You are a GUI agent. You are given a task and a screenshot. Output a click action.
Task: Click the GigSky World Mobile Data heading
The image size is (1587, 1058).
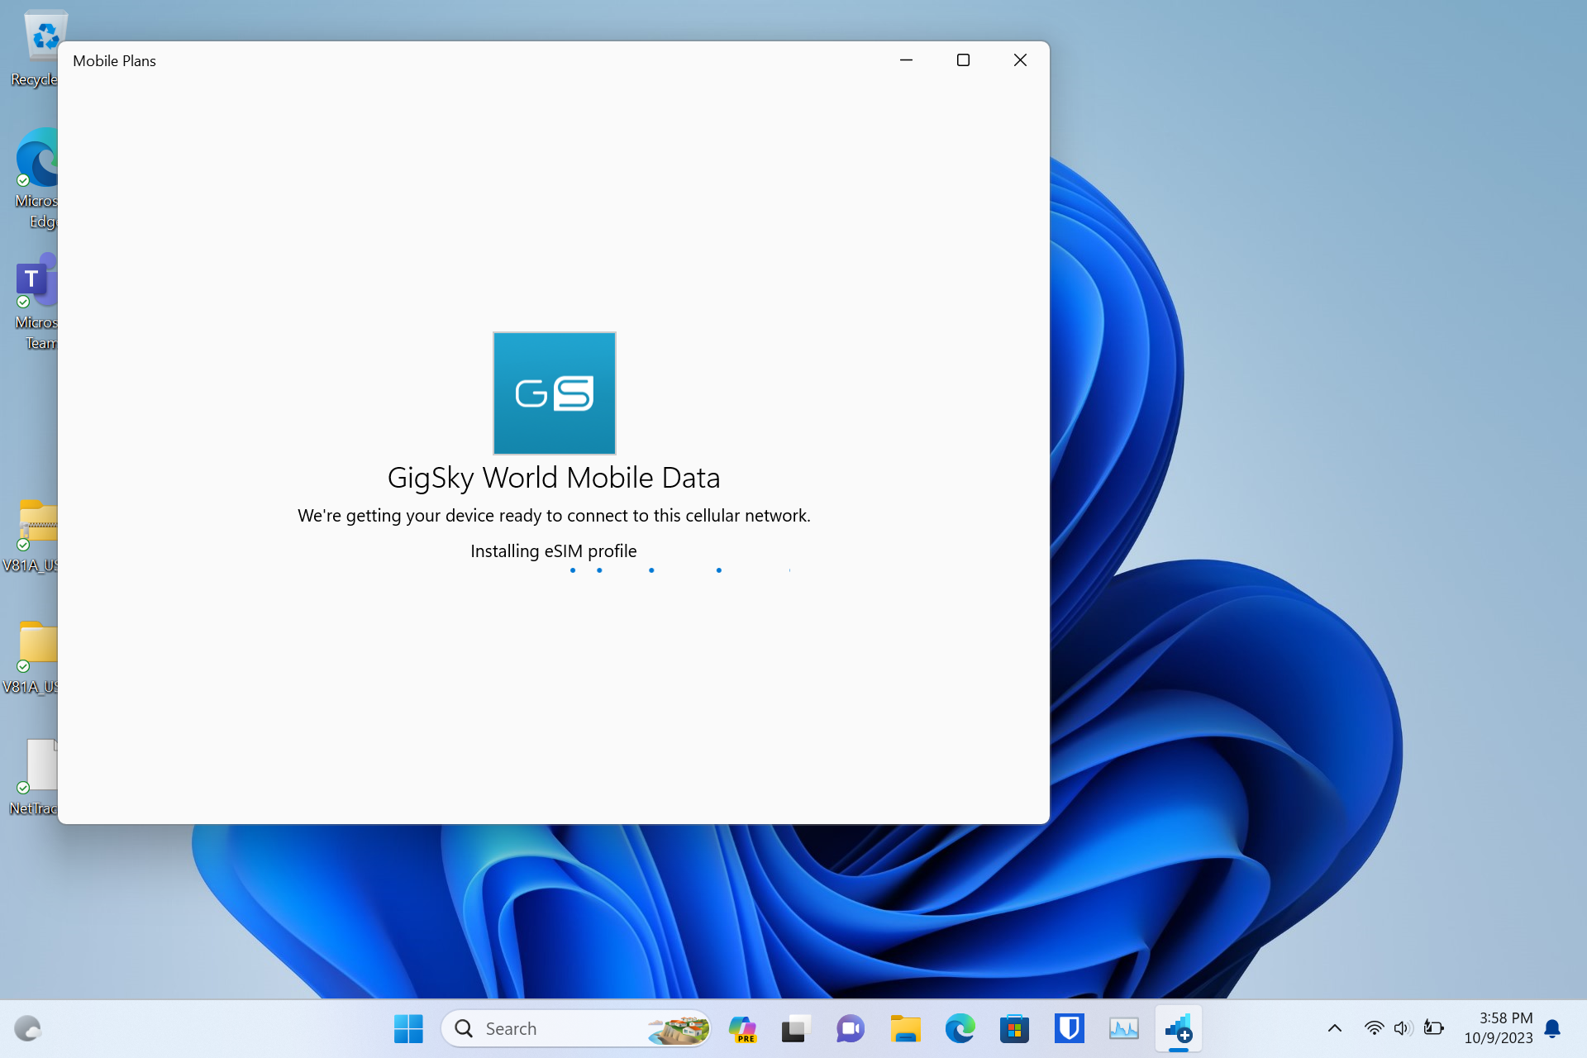tap(554, 478)
